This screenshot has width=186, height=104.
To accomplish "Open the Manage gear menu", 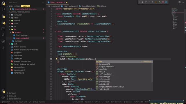I will [x=3, y=97].
